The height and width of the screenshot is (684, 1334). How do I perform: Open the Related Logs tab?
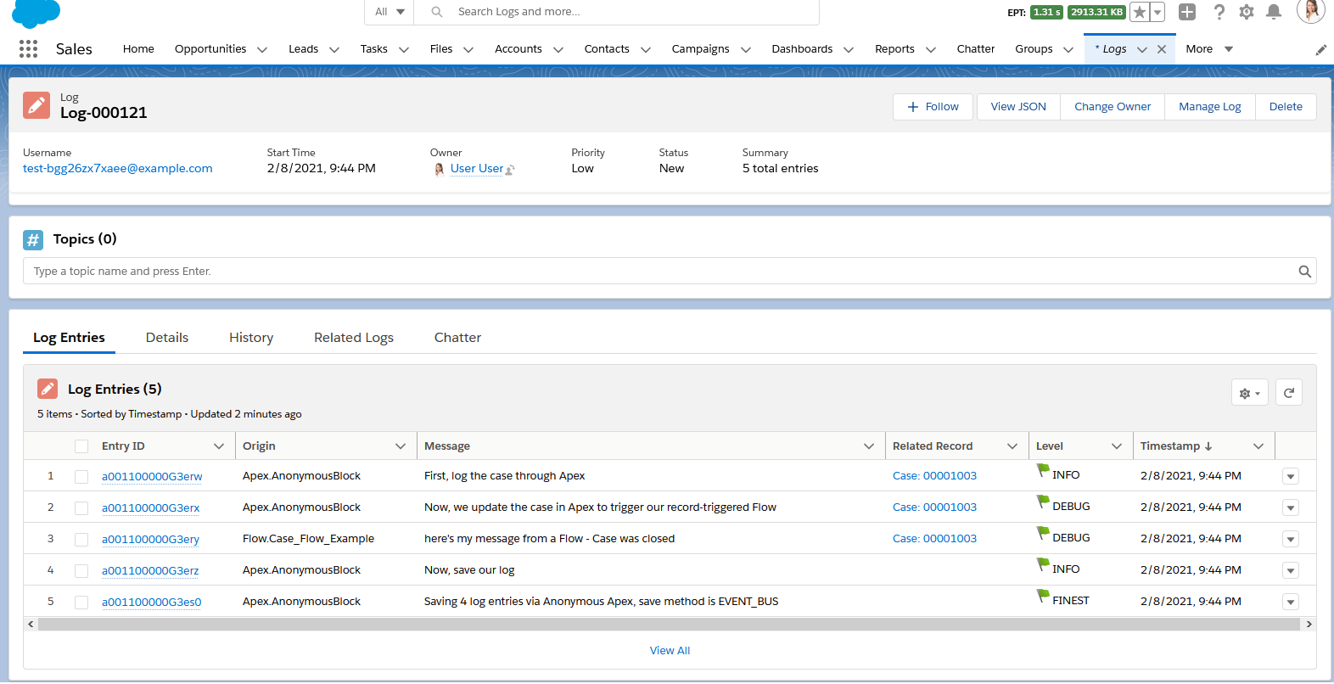(x=354, y=338)
